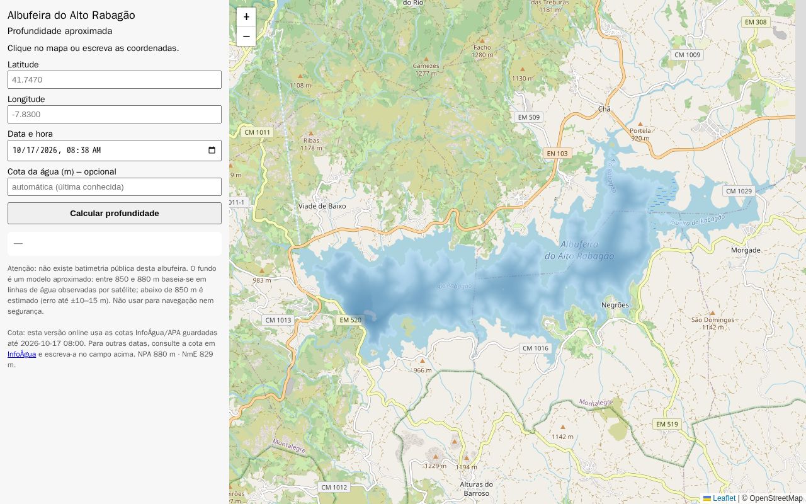806x504 pixels.
Task: Click the Portela 920 m peak label
Action: pyautogui.click(x=640, y=134)
